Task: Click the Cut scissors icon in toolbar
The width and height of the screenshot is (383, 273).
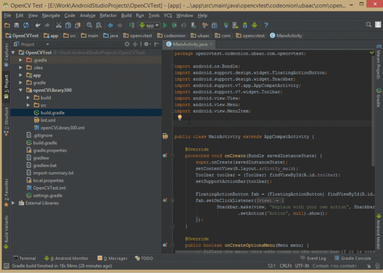Action: click(59, 25)
